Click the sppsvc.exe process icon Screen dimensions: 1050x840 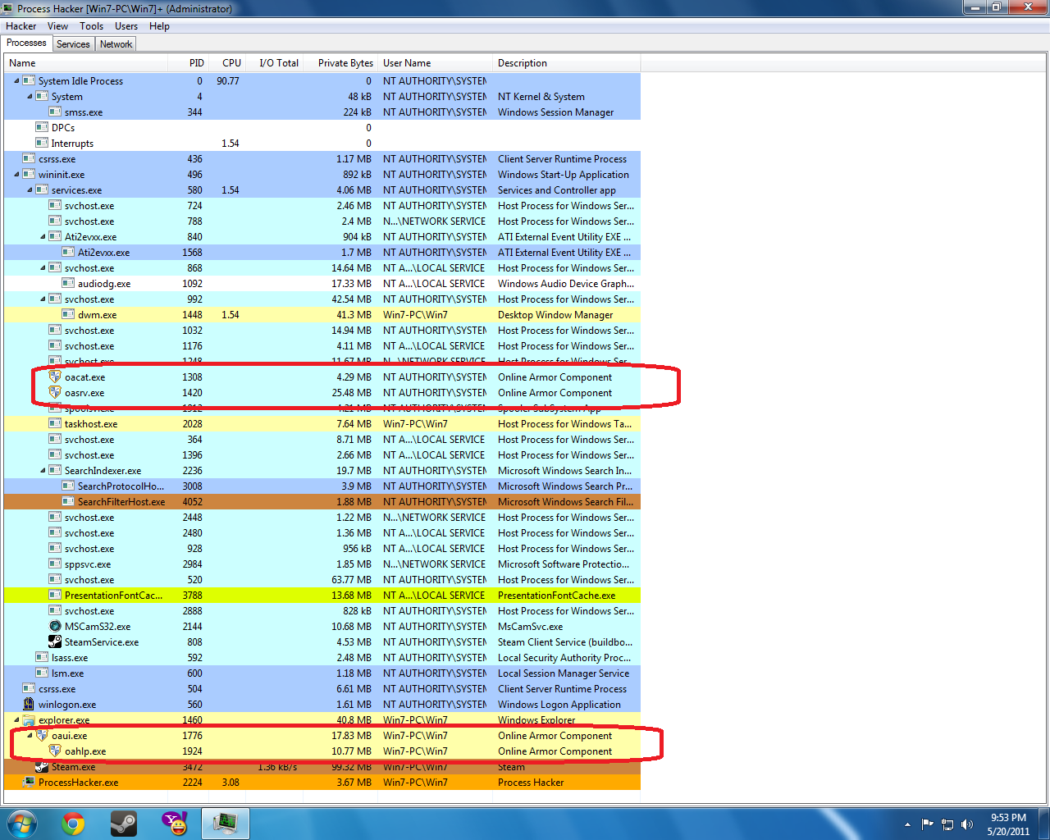pyautogui.click(x=55, y=564)
